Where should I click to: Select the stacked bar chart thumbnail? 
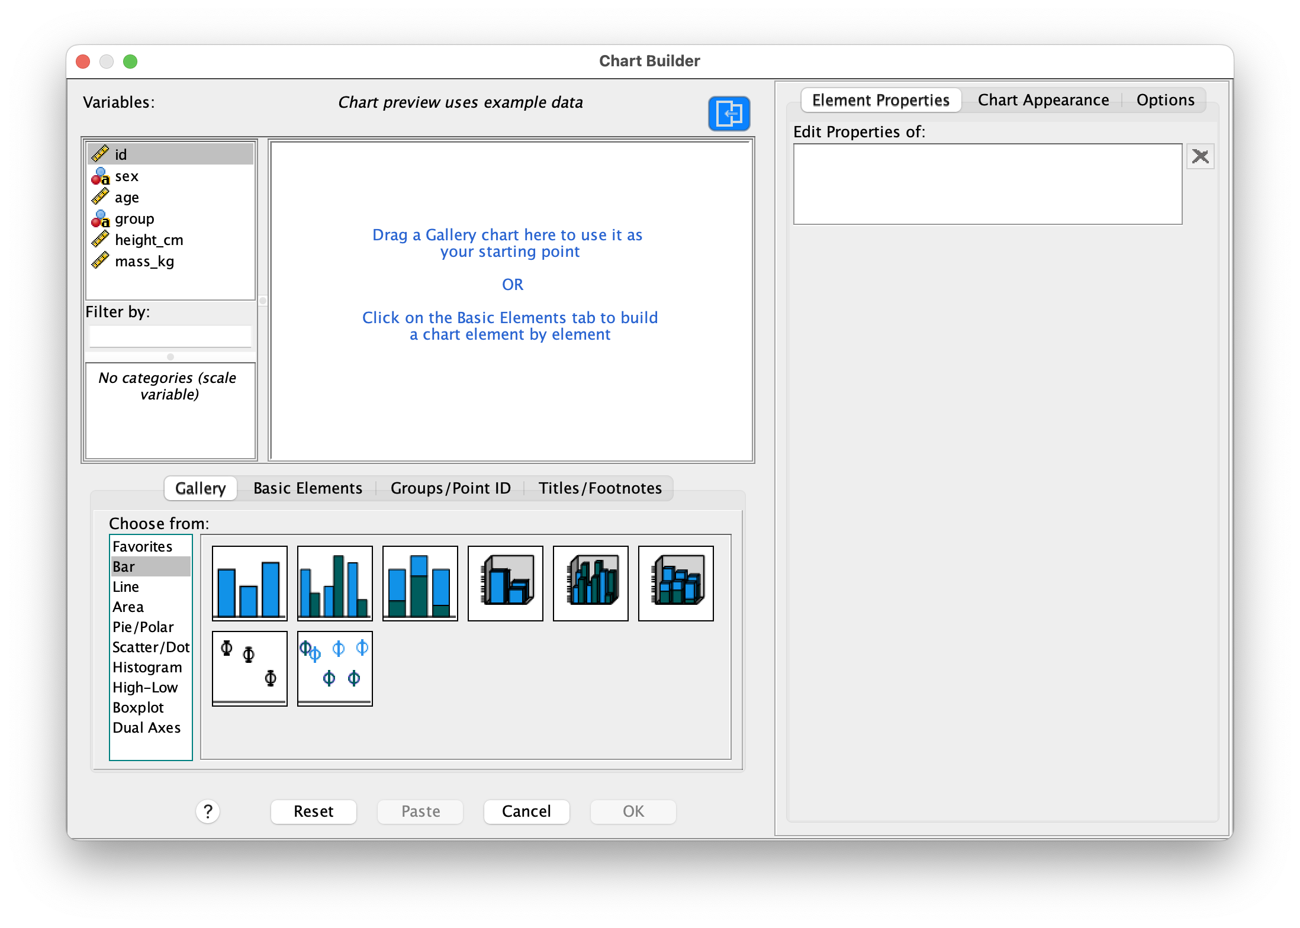pyautogui.click(x=420, y=583)
